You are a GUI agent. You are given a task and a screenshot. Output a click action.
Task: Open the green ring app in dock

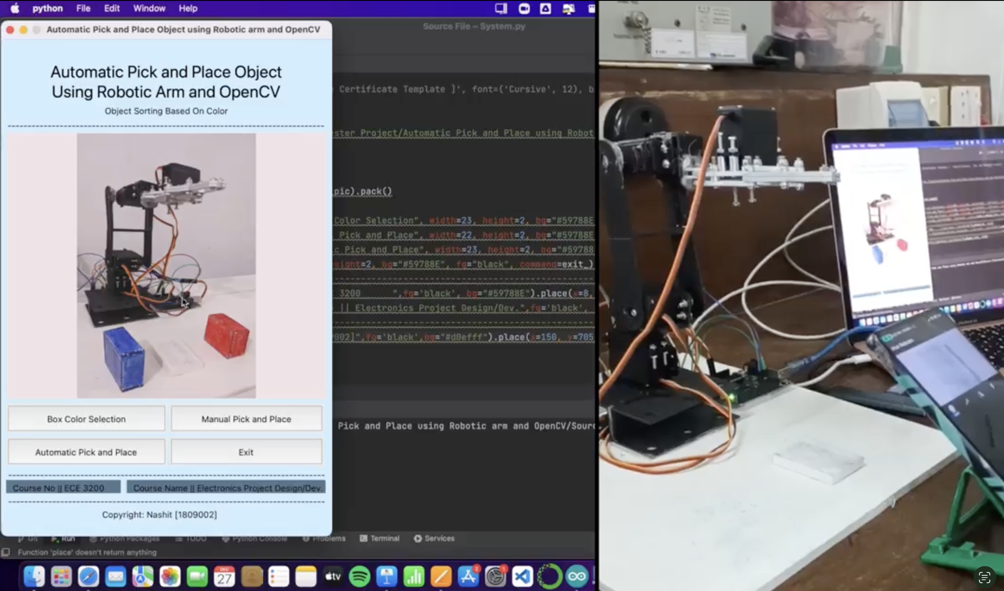[x=549, y=576]
